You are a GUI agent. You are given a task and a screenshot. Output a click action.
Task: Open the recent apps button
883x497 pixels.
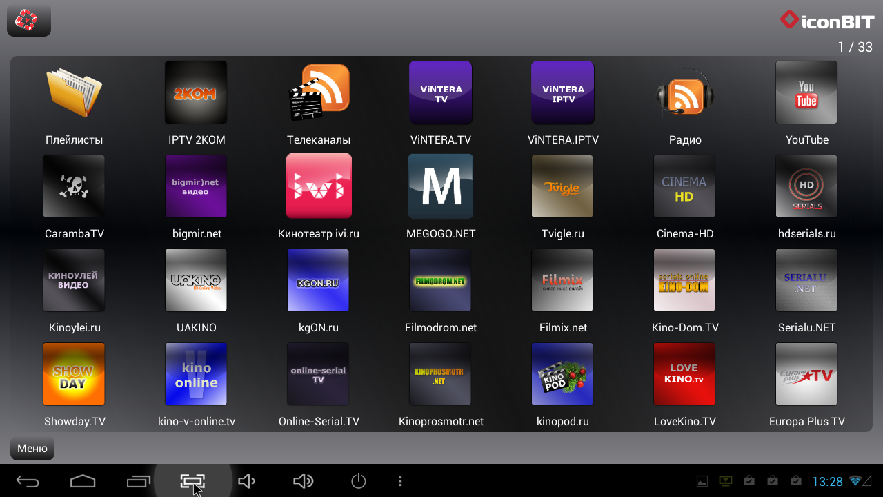[x=138, y=481]
